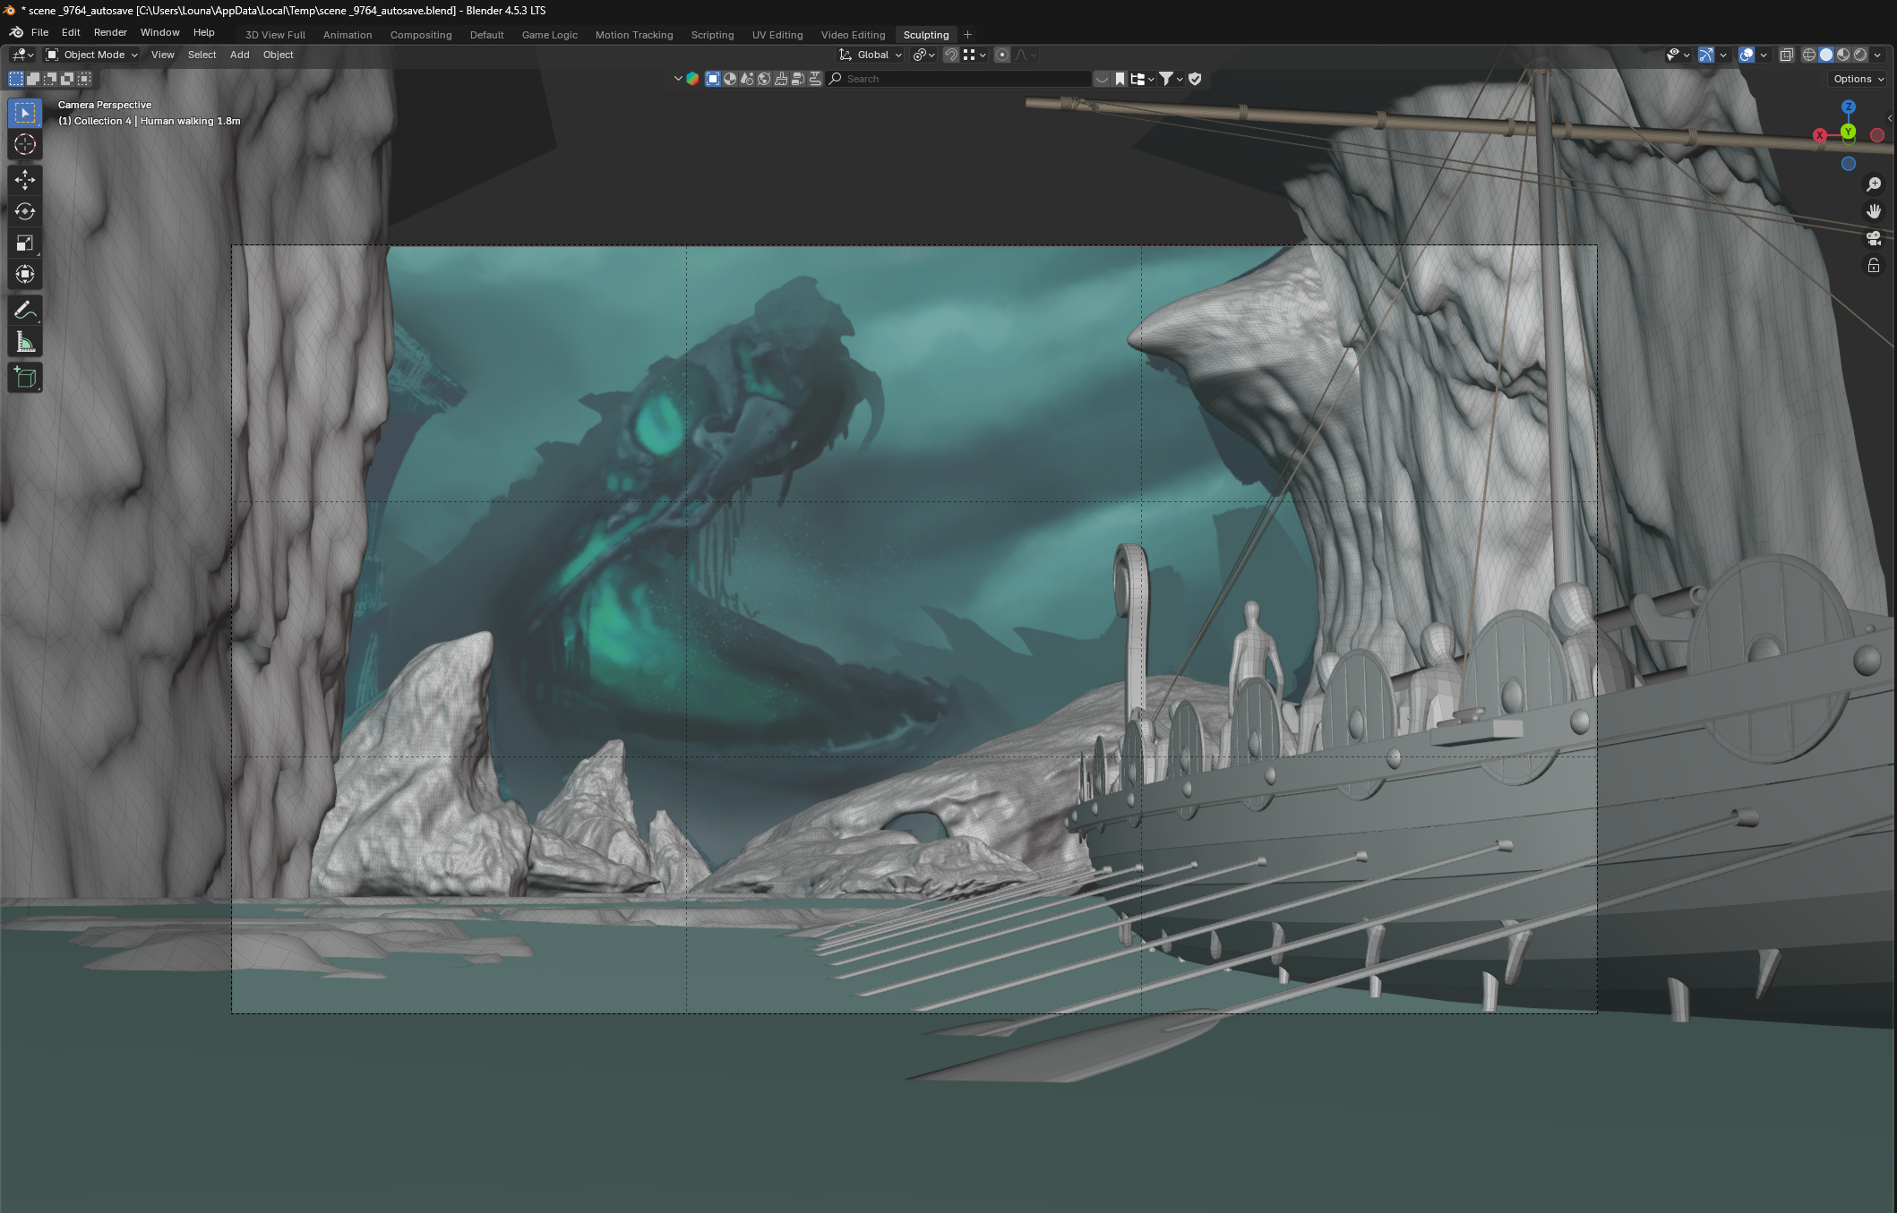Select the 3D Cursor tool
The image size is (1897, 1213).
(x=24, y=144)
